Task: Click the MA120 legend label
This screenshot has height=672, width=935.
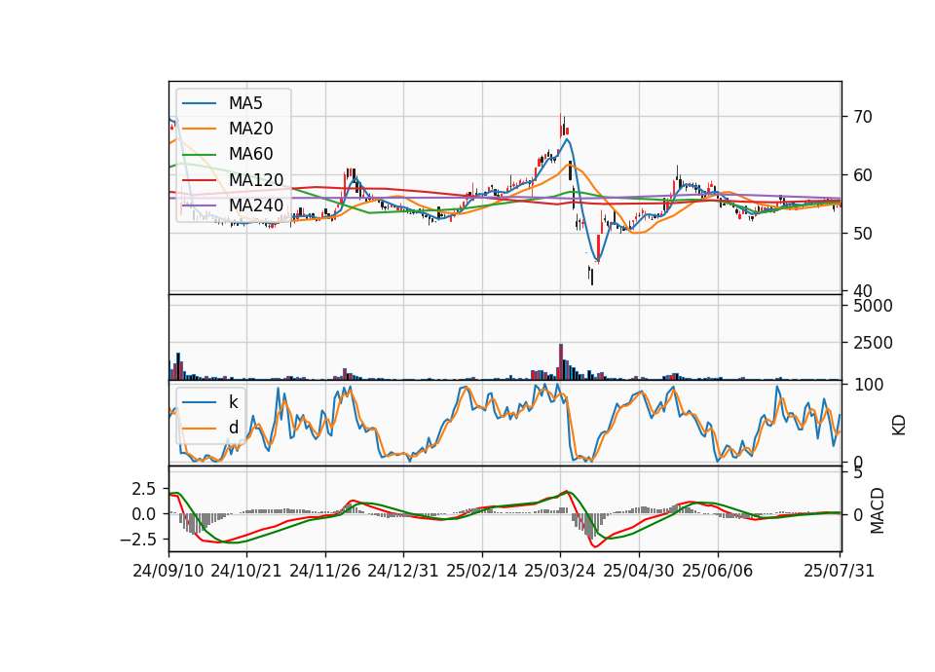Action: pos(256,179)
